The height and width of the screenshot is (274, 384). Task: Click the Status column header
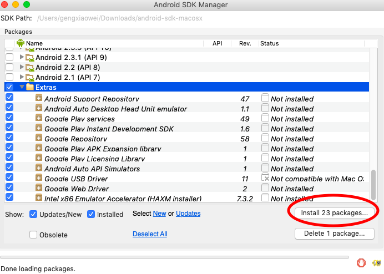(x=311, y=43)
